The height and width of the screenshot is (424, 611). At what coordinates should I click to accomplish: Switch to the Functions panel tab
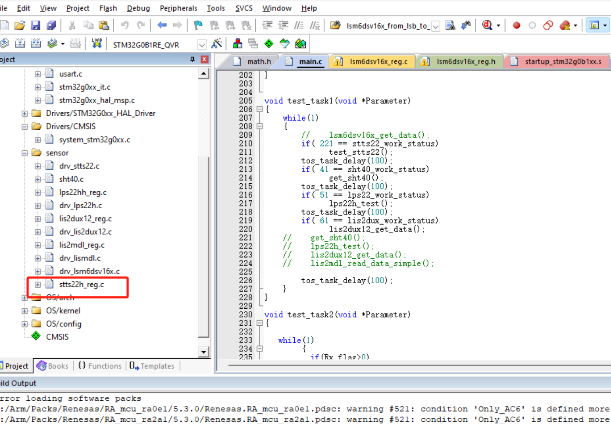100,366
